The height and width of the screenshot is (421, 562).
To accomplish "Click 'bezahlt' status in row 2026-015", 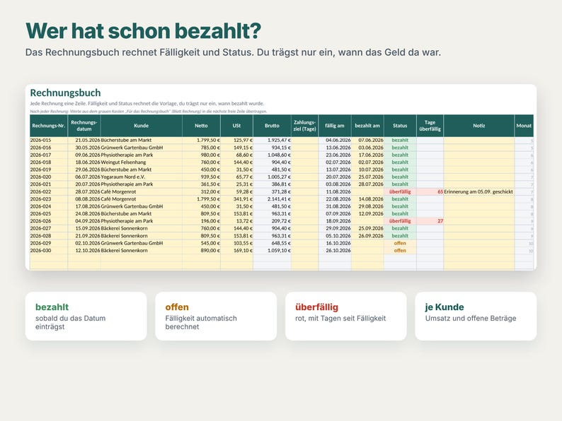I will [x=400, y=140].
